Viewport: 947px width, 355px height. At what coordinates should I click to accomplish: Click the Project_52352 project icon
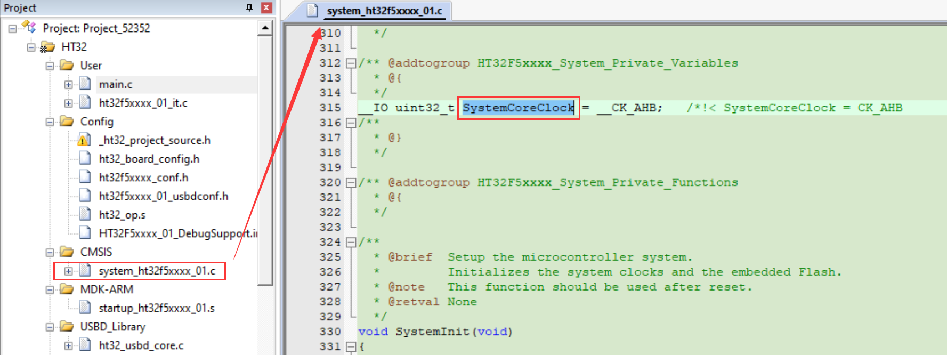pyautogui.click(x=29, y=27)
